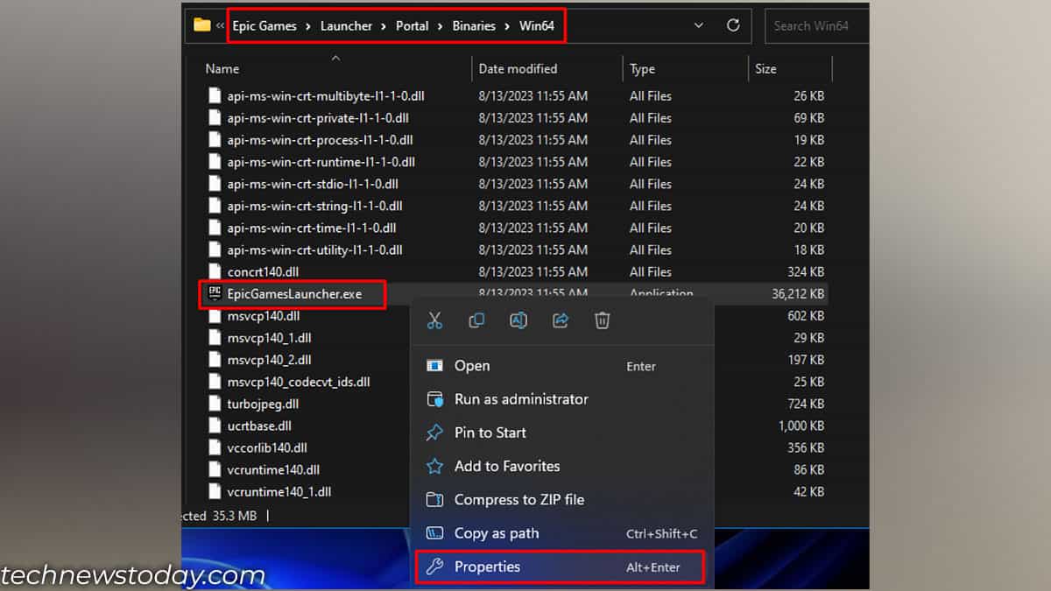Click Name column to toggle sort order
1051x591 pixels.
222,68
